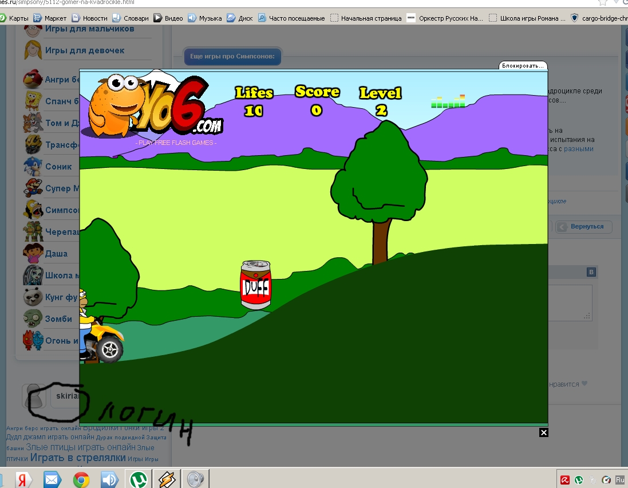Open Winamp from the taskbar
Viewport: 628px width, 488px height.
167,479
